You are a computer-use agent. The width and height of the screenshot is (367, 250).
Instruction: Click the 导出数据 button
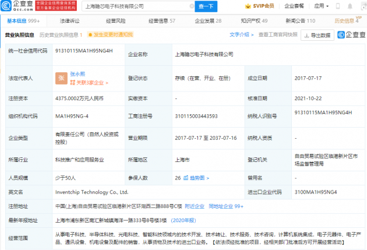pyautogui.click(x=317, y=36)
